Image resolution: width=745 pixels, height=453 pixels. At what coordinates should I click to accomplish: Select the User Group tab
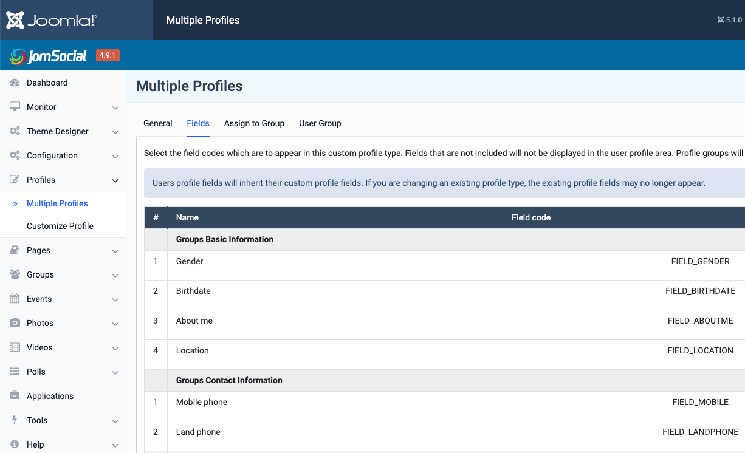(x=320, y=123)
